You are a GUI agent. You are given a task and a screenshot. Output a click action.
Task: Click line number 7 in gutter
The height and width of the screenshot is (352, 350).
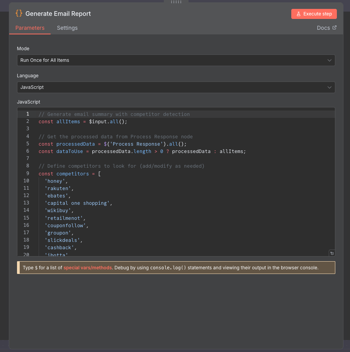(27, 158)
